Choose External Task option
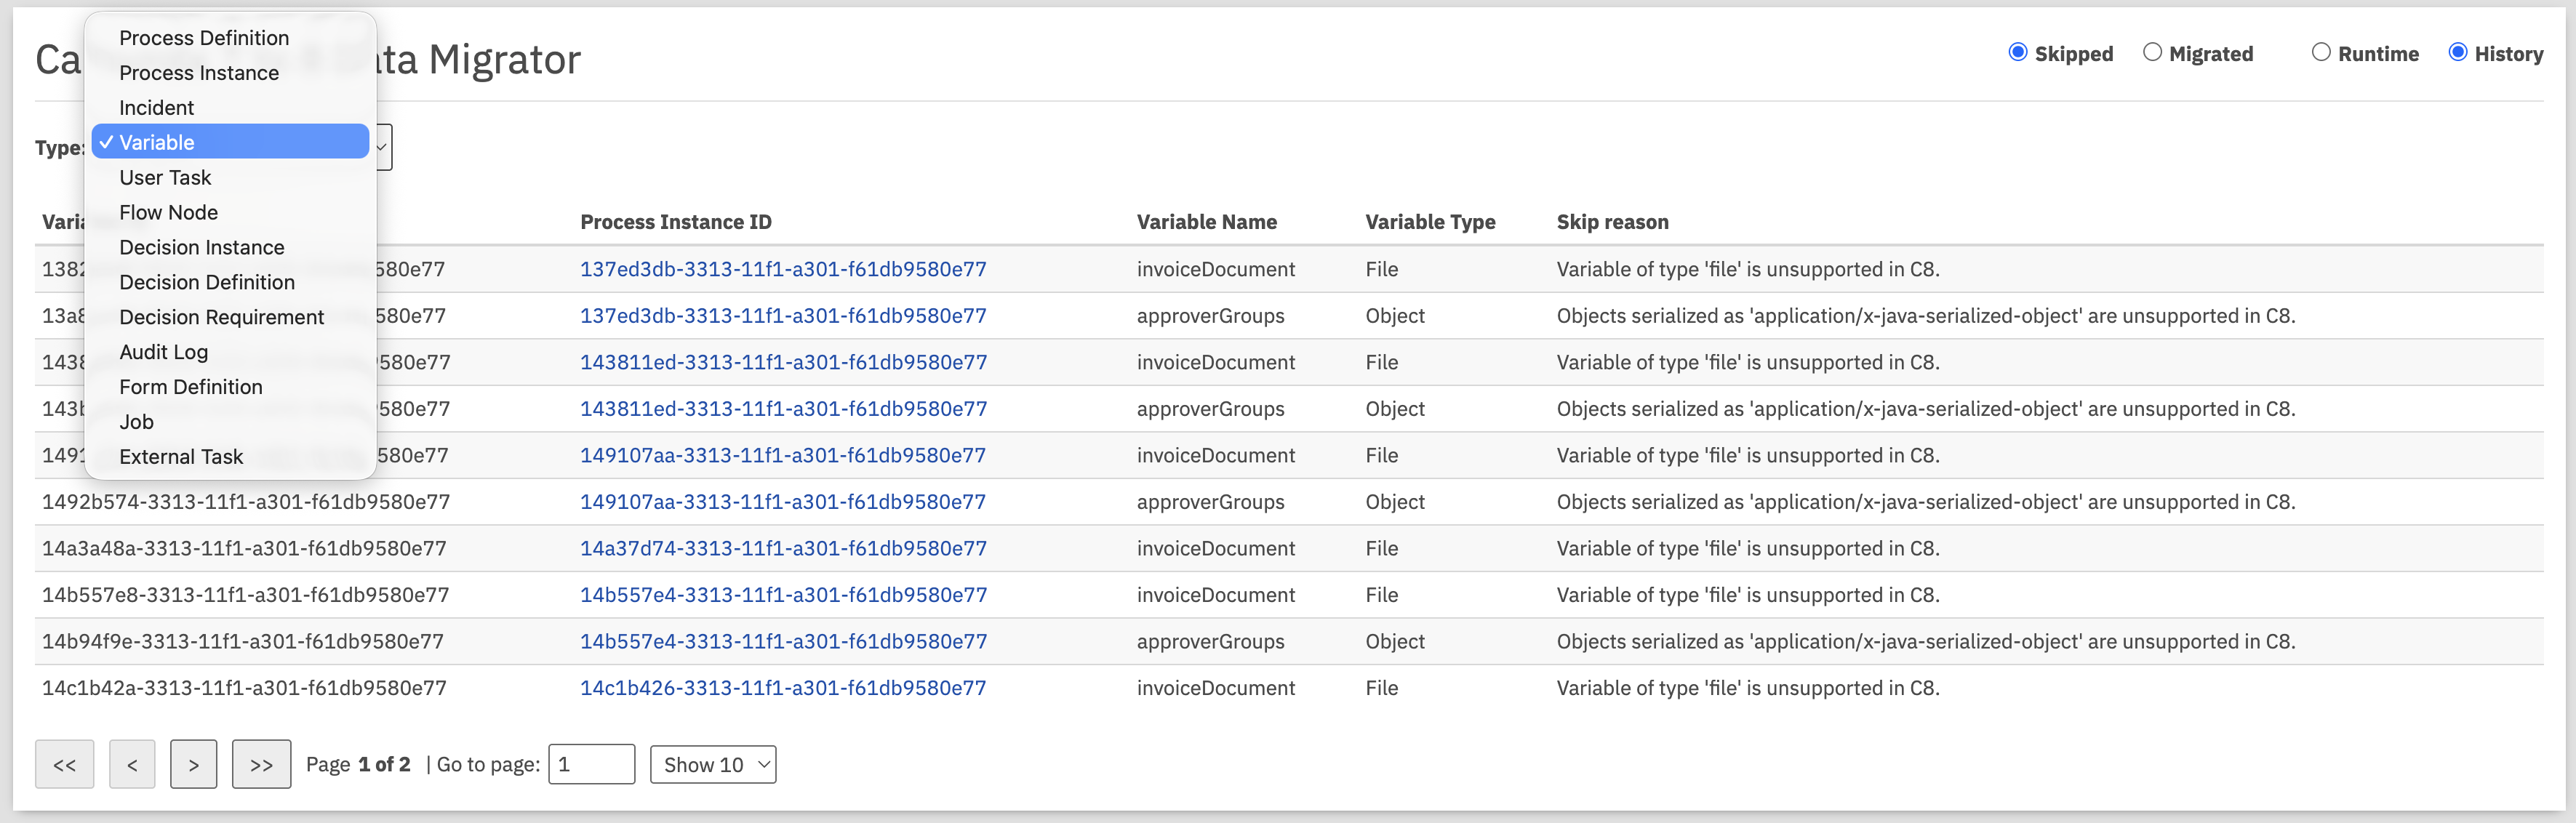This screenshot has height=823, width=2576. click(x=181, y=457)
